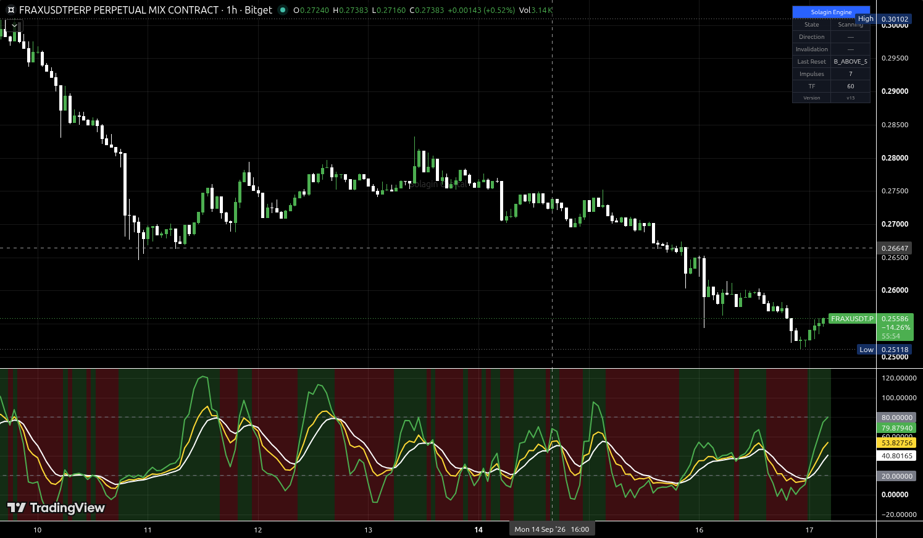Click the green 79.87940 indicator value label
This screenshot has width=923, height=538.
tap(896, 428)
